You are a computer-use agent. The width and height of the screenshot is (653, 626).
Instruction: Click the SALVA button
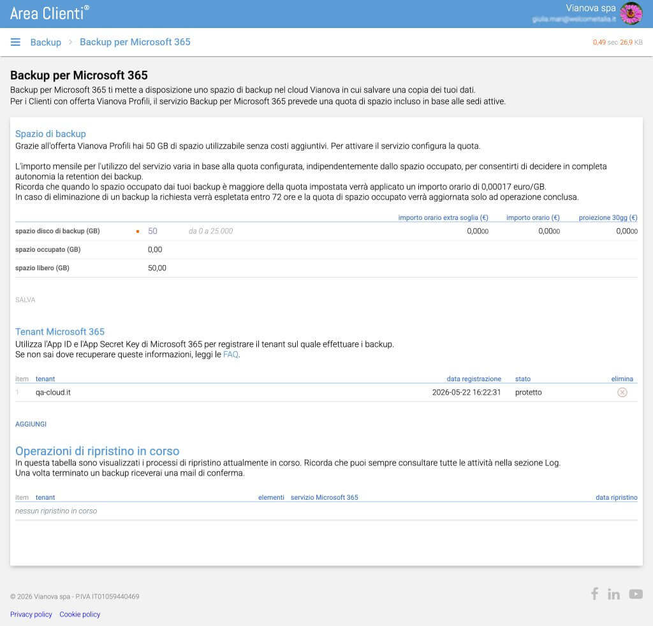tap(26, 300)
